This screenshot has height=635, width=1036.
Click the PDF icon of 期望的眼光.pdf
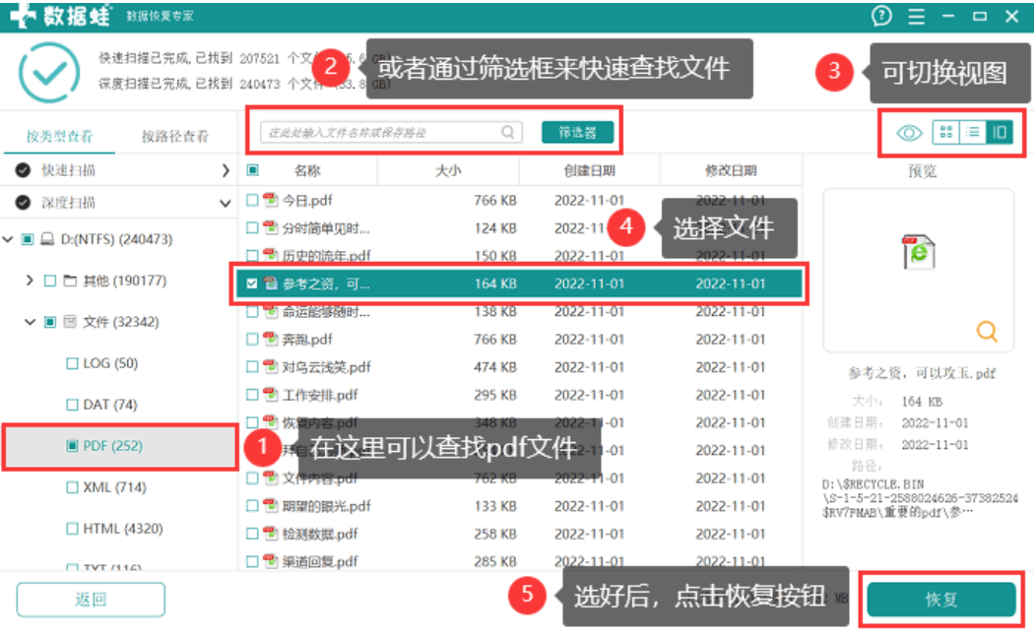pyautogui.click(x=270, y=505)
